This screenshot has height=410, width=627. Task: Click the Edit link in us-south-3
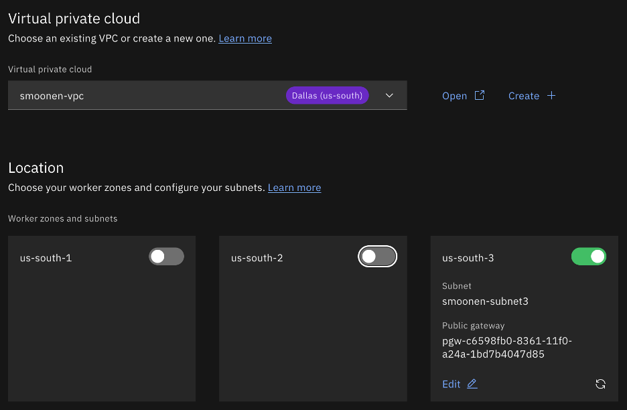pyautogui.click(x=451, y=384)
